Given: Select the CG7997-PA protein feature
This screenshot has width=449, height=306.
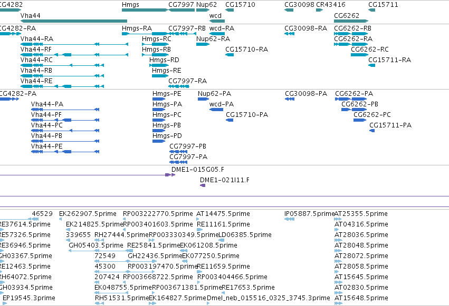Looking at the screenshot, I should coord(178,162).
